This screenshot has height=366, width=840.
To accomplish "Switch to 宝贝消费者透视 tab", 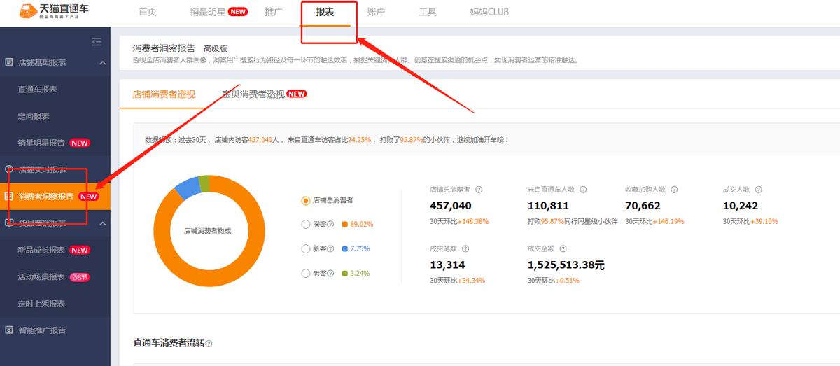I will [253, 94].
